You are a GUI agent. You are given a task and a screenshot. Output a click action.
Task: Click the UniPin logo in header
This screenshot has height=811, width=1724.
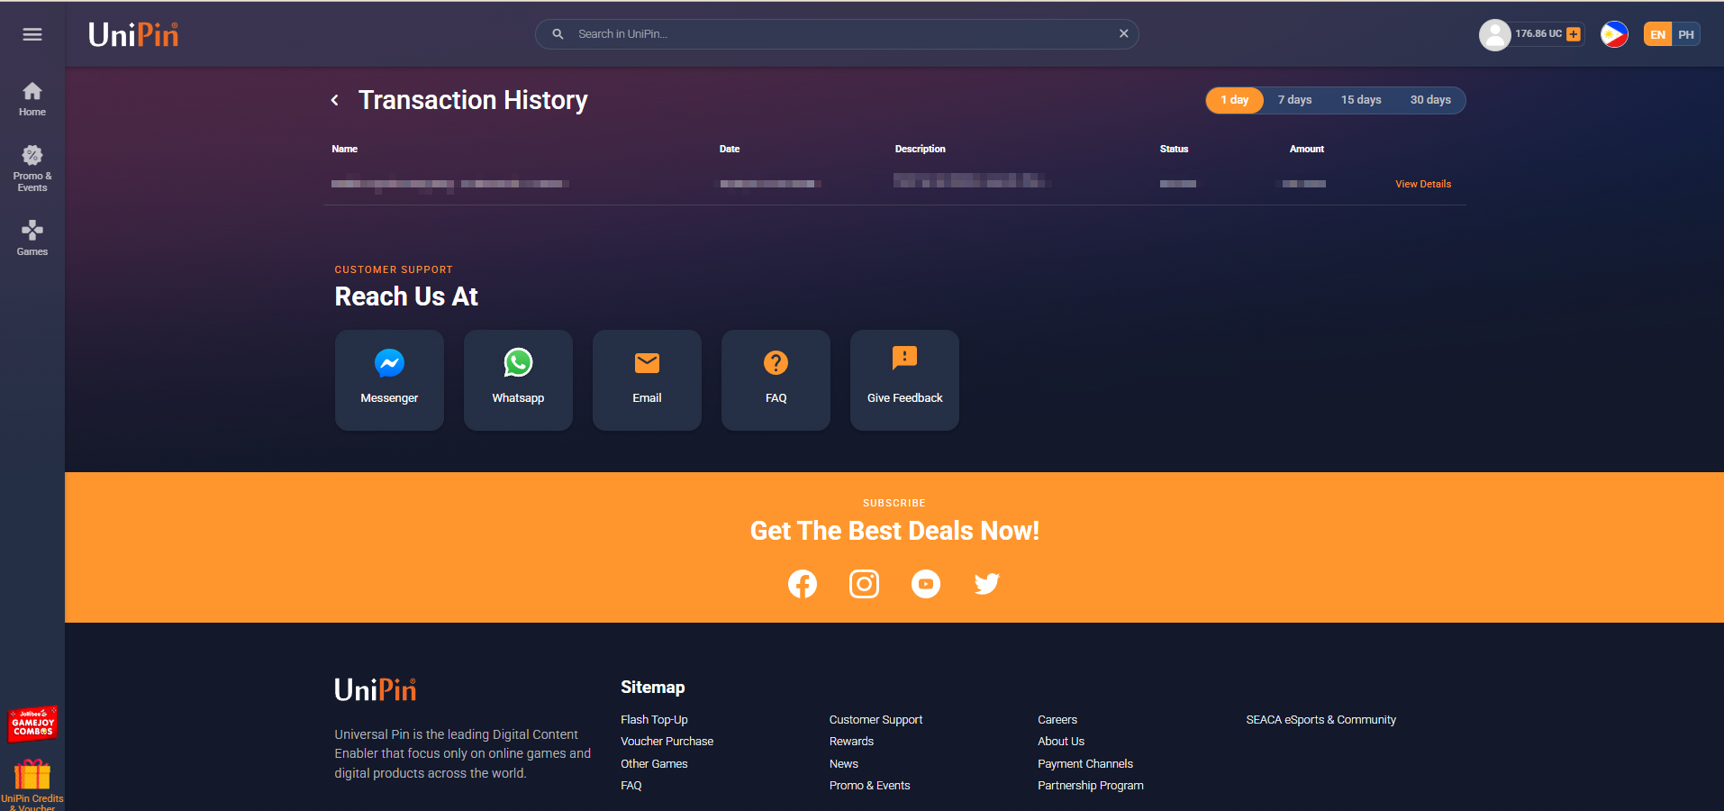(133, 34)
